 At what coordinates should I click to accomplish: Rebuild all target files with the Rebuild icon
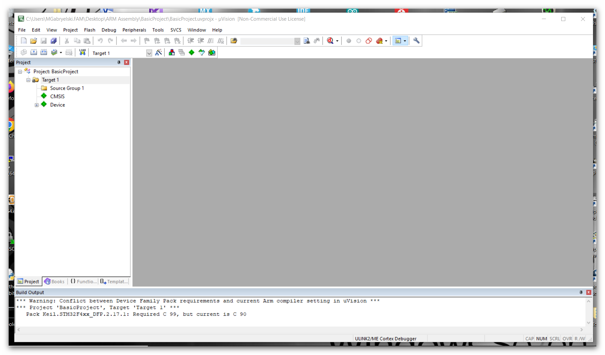tap(44, 52)
